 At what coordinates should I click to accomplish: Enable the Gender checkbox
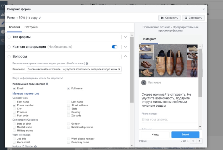coord(69,124)
